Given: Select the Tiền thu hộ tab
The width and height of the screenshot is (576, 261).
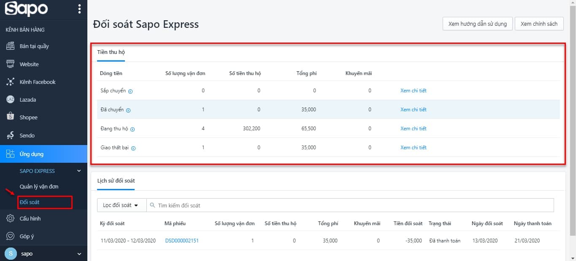Looking at the screenshot, I should 111,52.
